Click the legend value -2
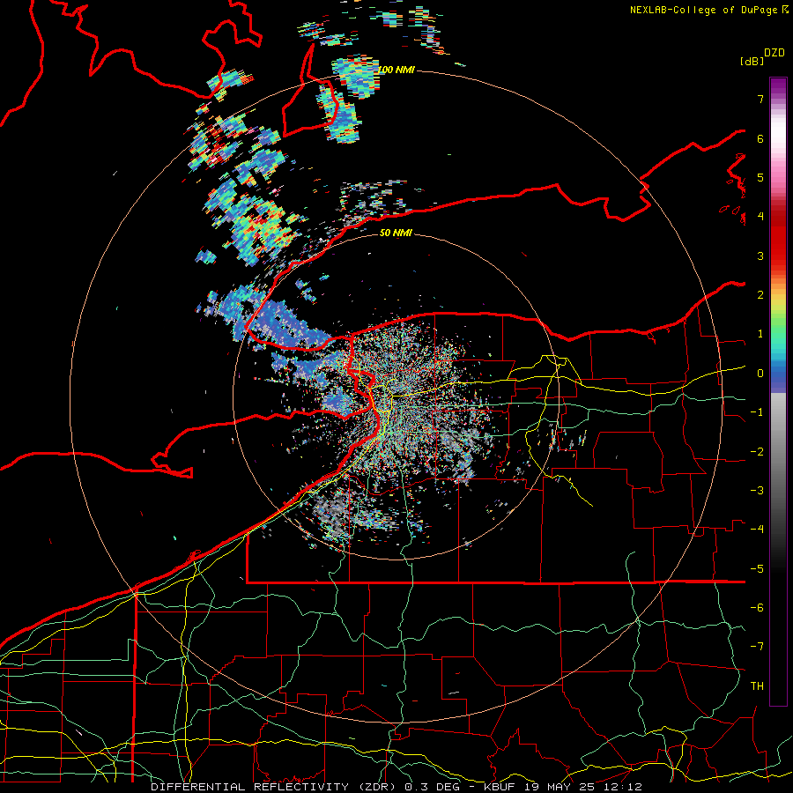This screenshot has width=793, height=793. pos(757,452)
